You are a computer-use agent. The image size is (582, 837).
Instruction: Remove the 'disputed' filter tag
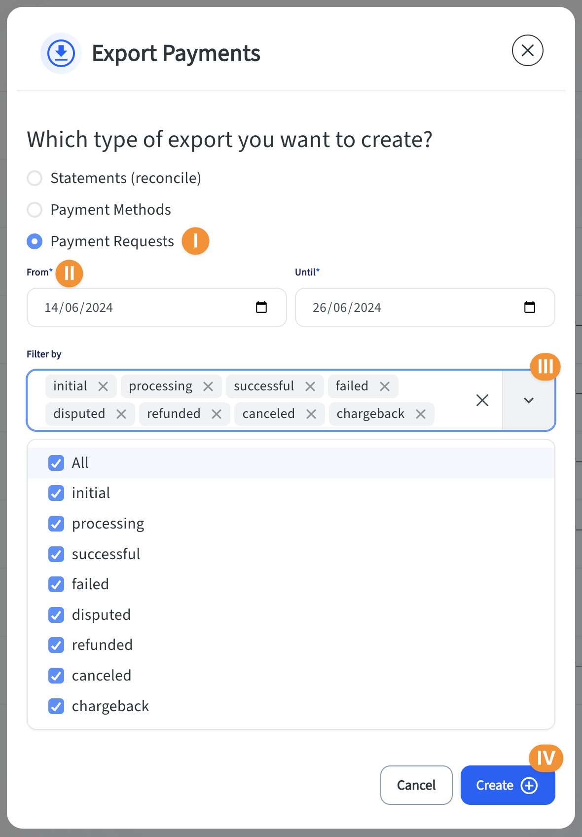click(121, 414)
